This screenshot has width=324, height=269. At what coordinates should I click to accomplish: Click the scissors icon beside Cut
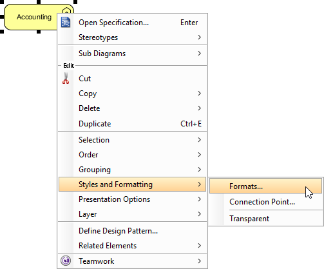[66, 78]
